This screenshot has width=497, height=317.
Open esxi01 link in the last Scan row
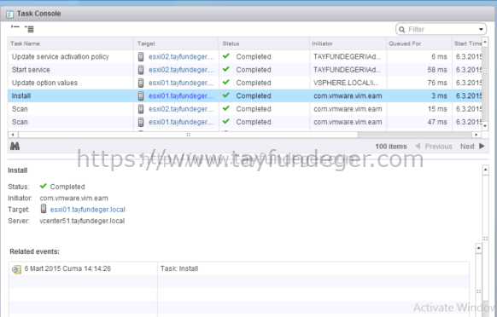[181, 122]
